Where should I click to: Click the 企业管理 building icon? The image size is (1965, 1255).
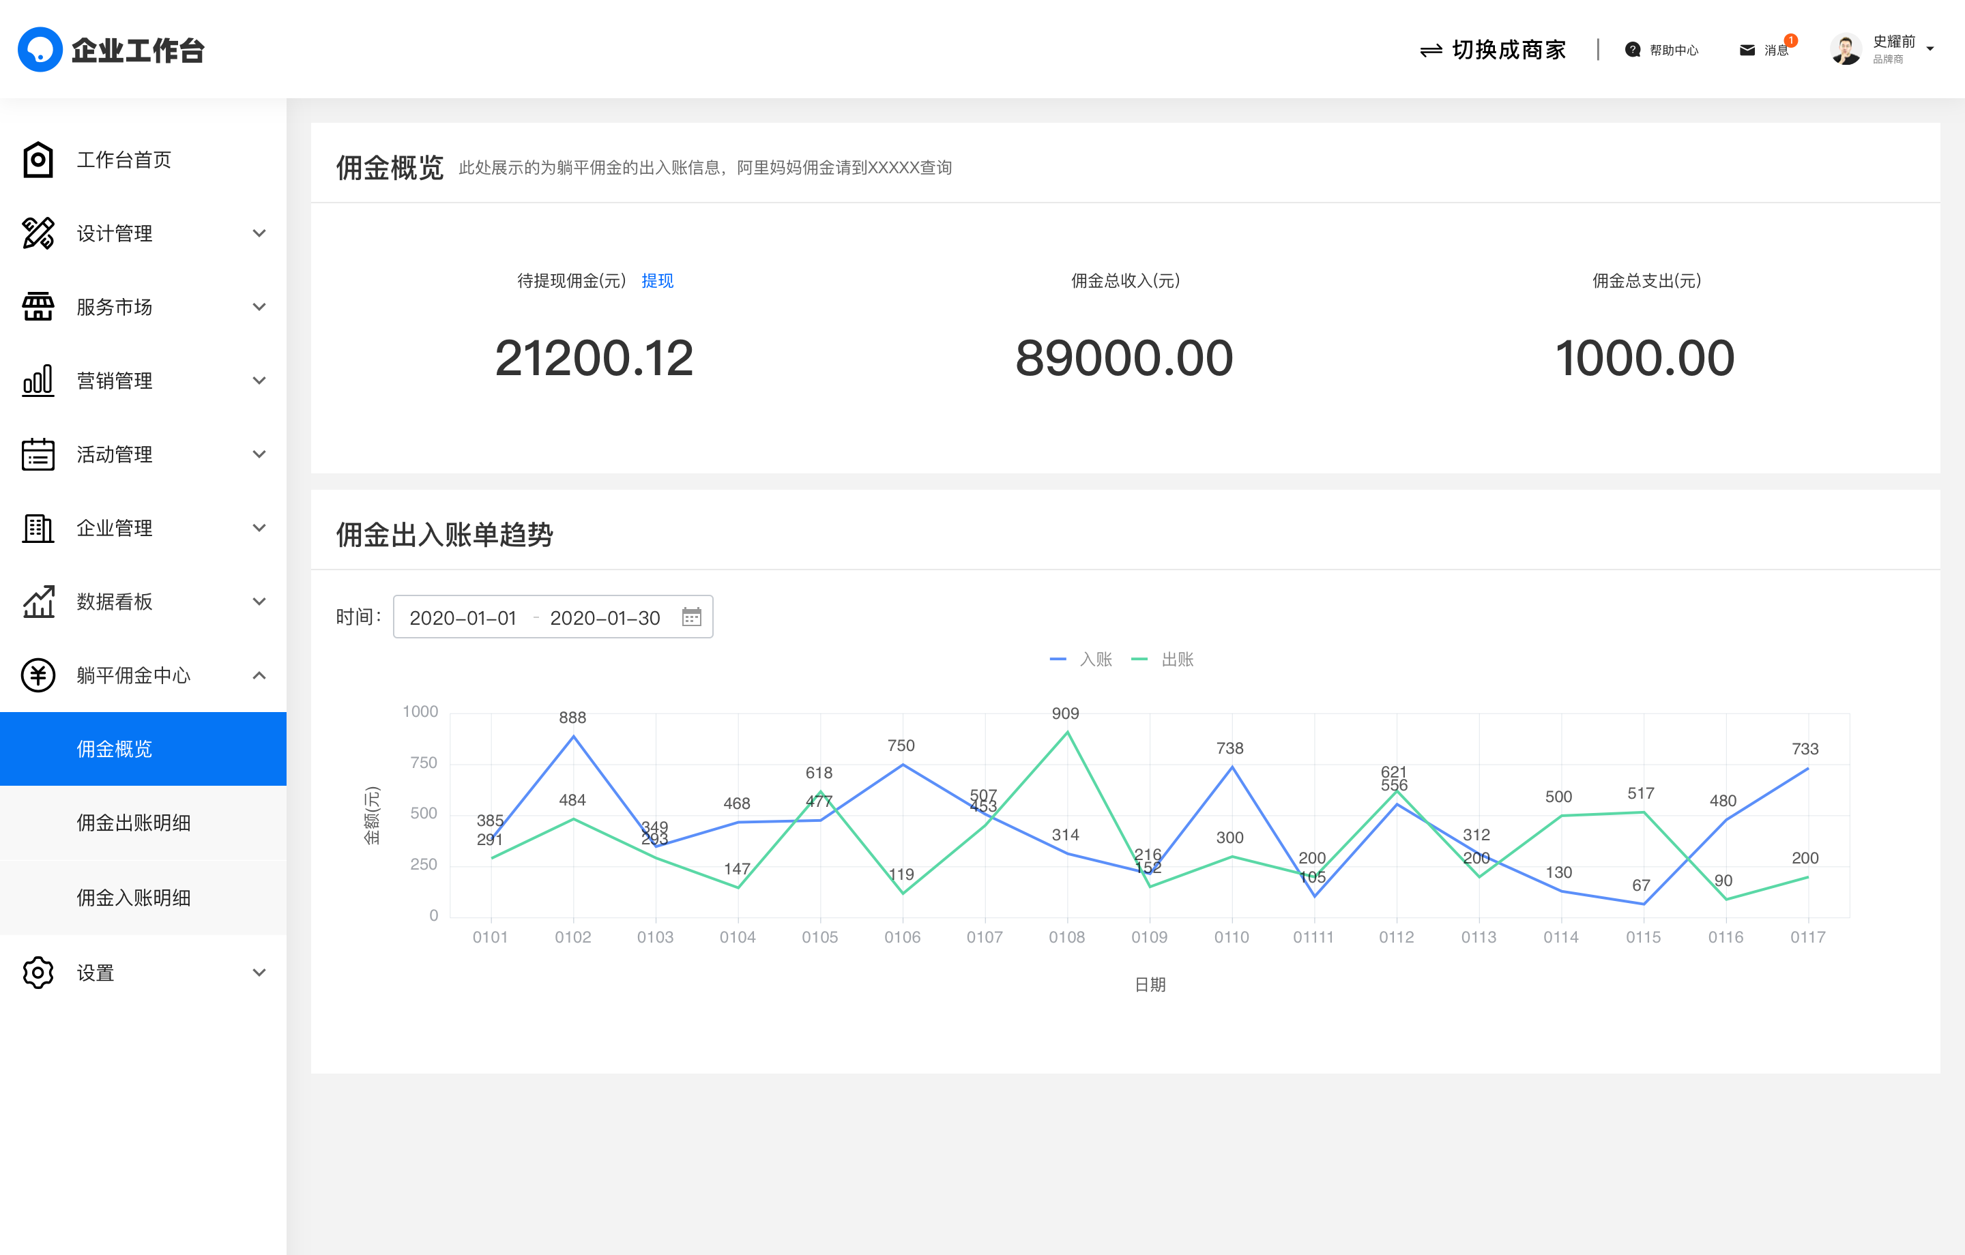click(38, 528)
